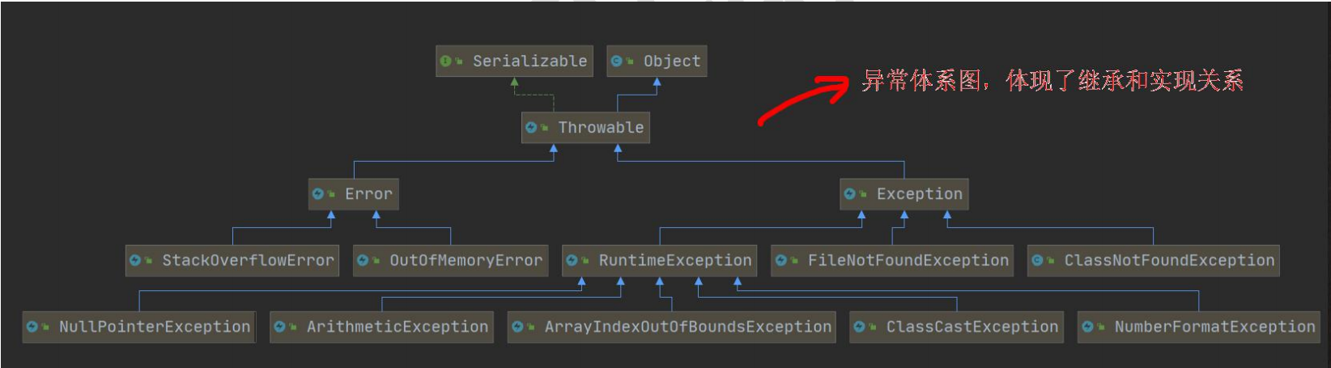Click the ClassNotFoundException class icon

[1038, 260]
